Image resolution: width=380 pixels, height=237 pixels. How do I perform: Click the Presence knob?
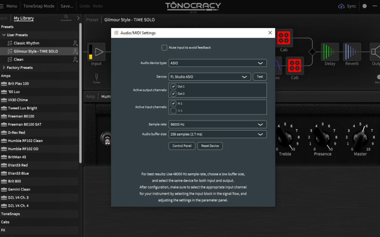click(323, 138)
